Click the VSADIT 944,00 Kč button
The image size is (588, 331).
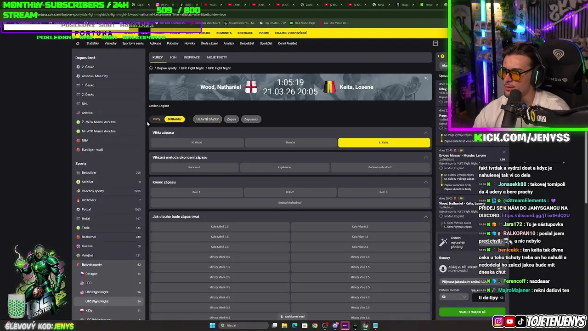pos(472,312)
